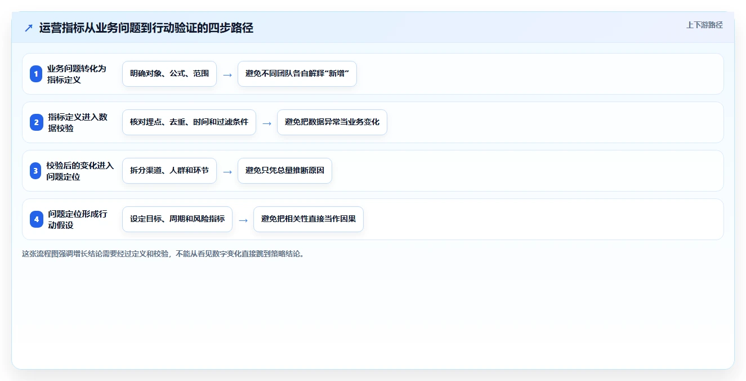Click the 避免把数据异常当业务变化 box
Image resolution: width=746 pixels, height=381 pixels.
[332, 122]
